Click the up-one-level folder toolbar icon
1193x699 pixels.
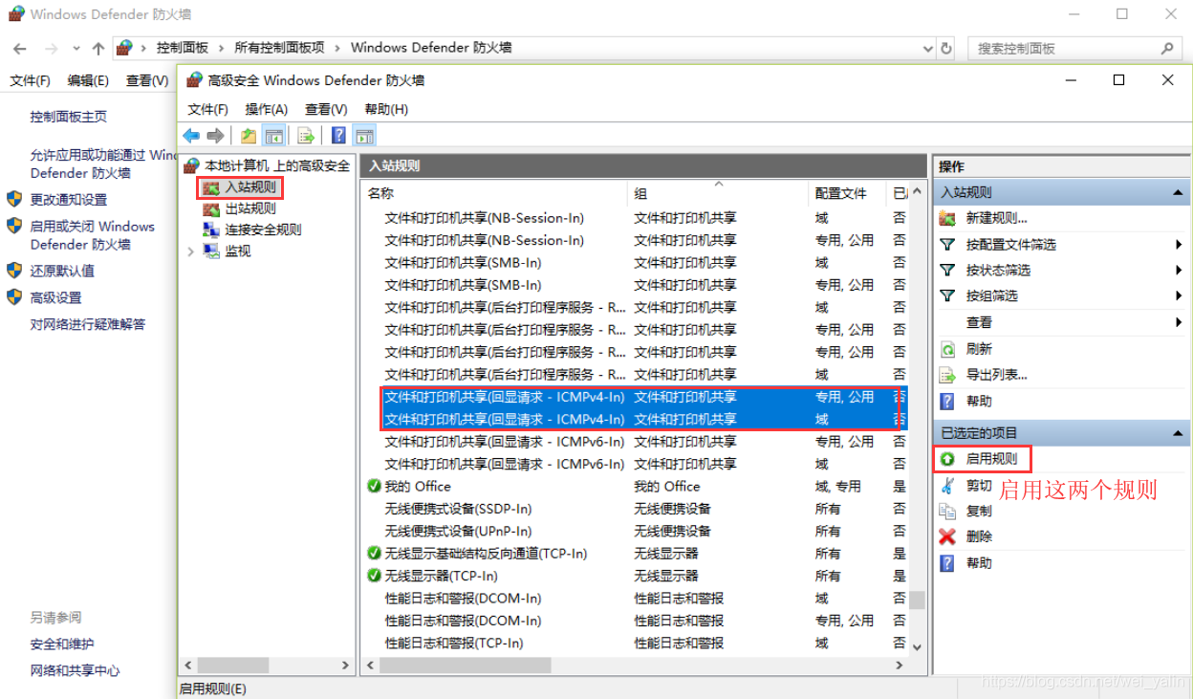tap(249, 136)
